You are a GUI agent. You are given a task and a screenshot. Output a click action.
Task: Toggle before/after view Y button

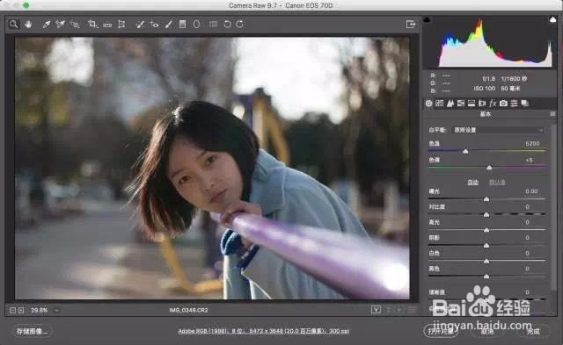pos(376,310)
